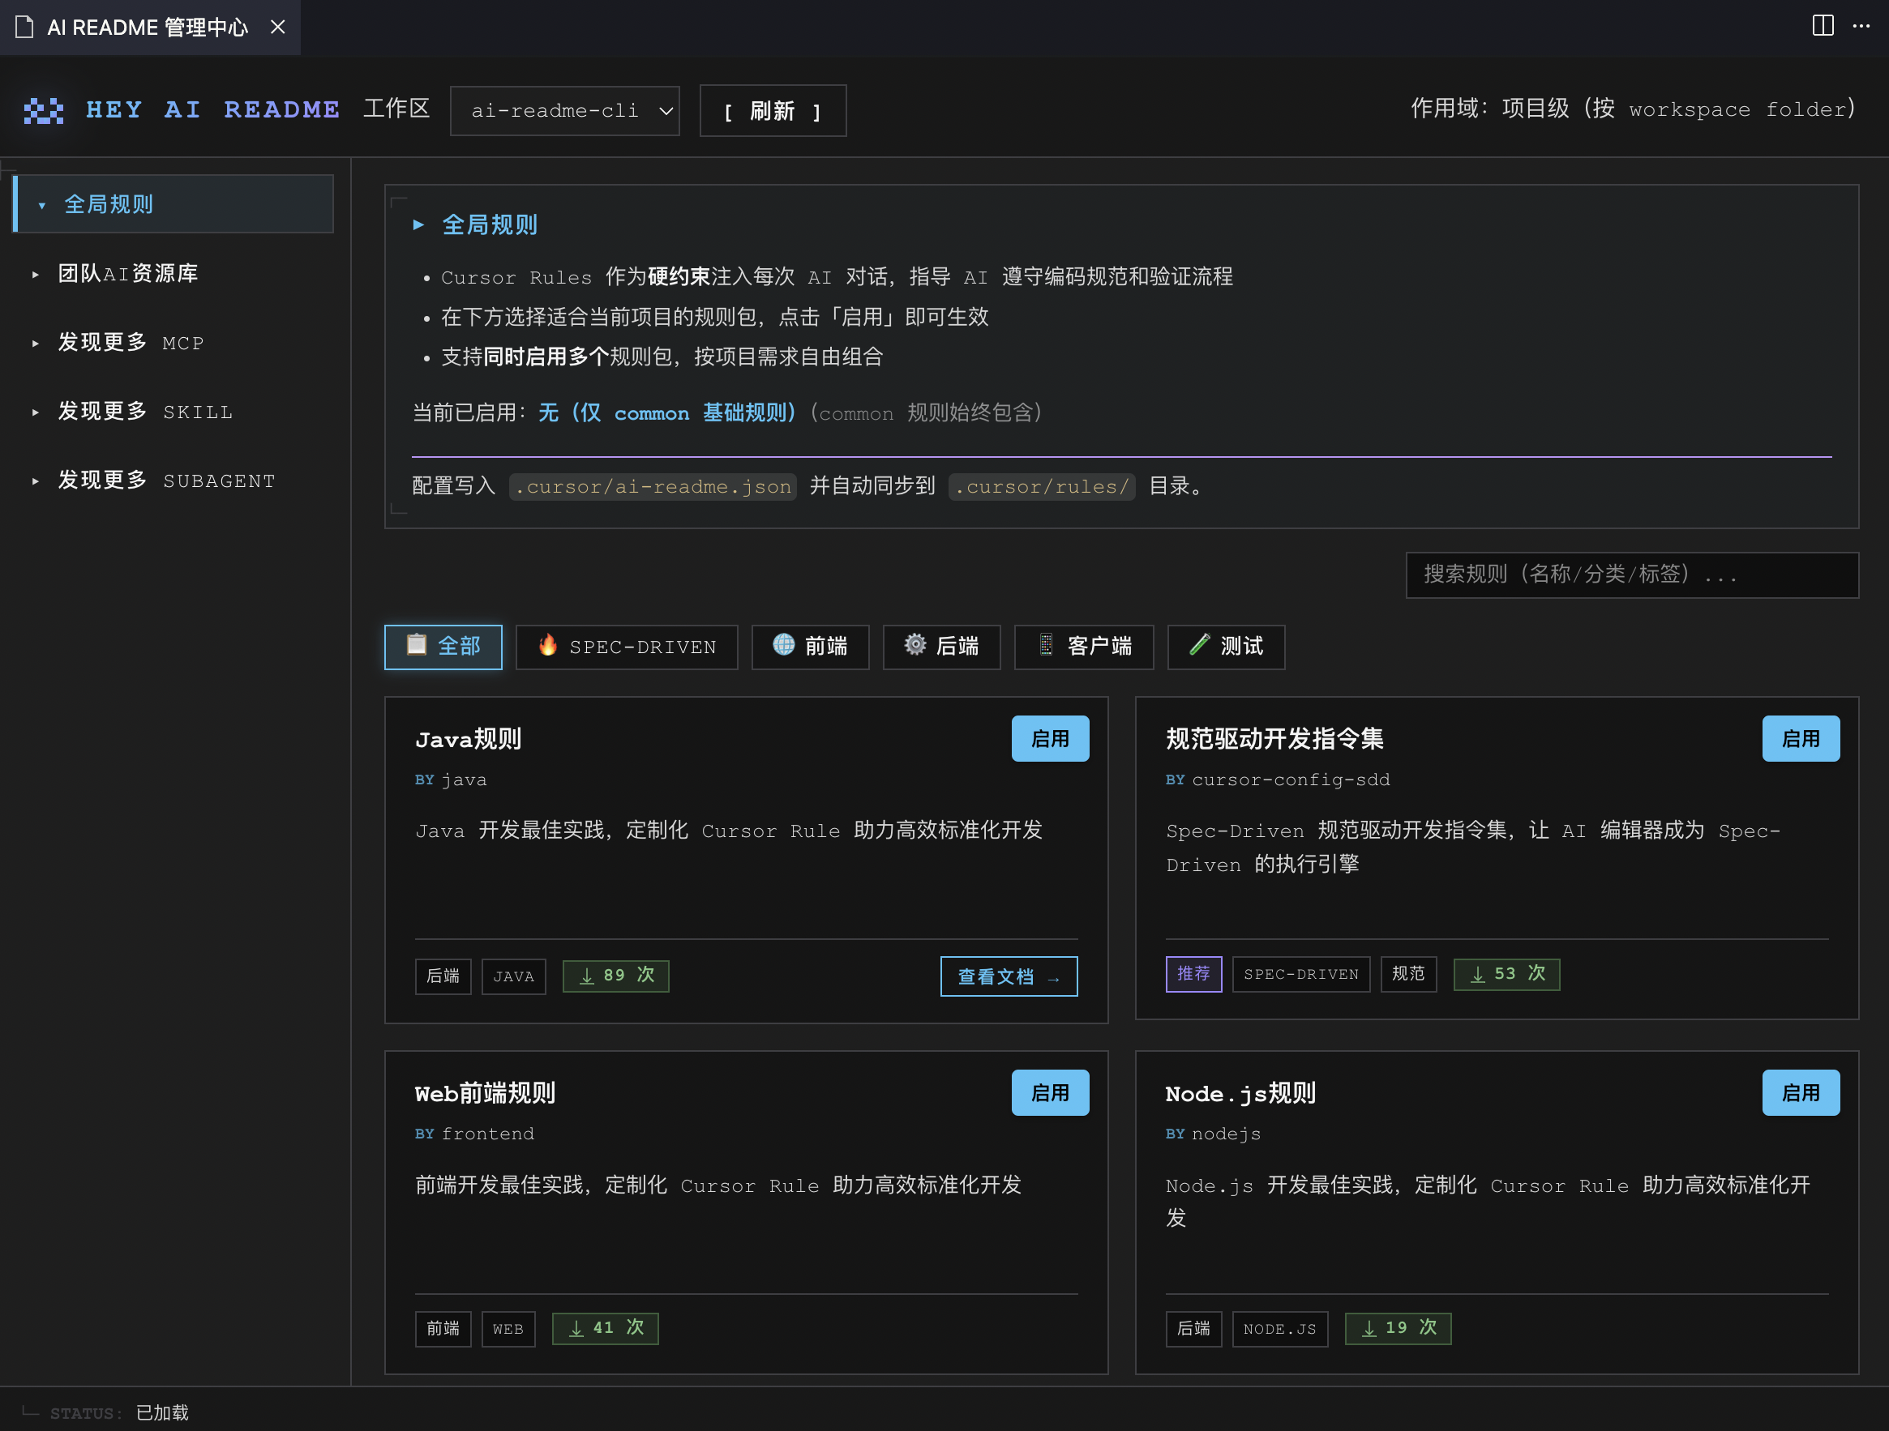The width and height of the screenshot is (1889, 1431).
Task: Expand the 发现更多 MCP sidebar item
Action: coord(174,342)
